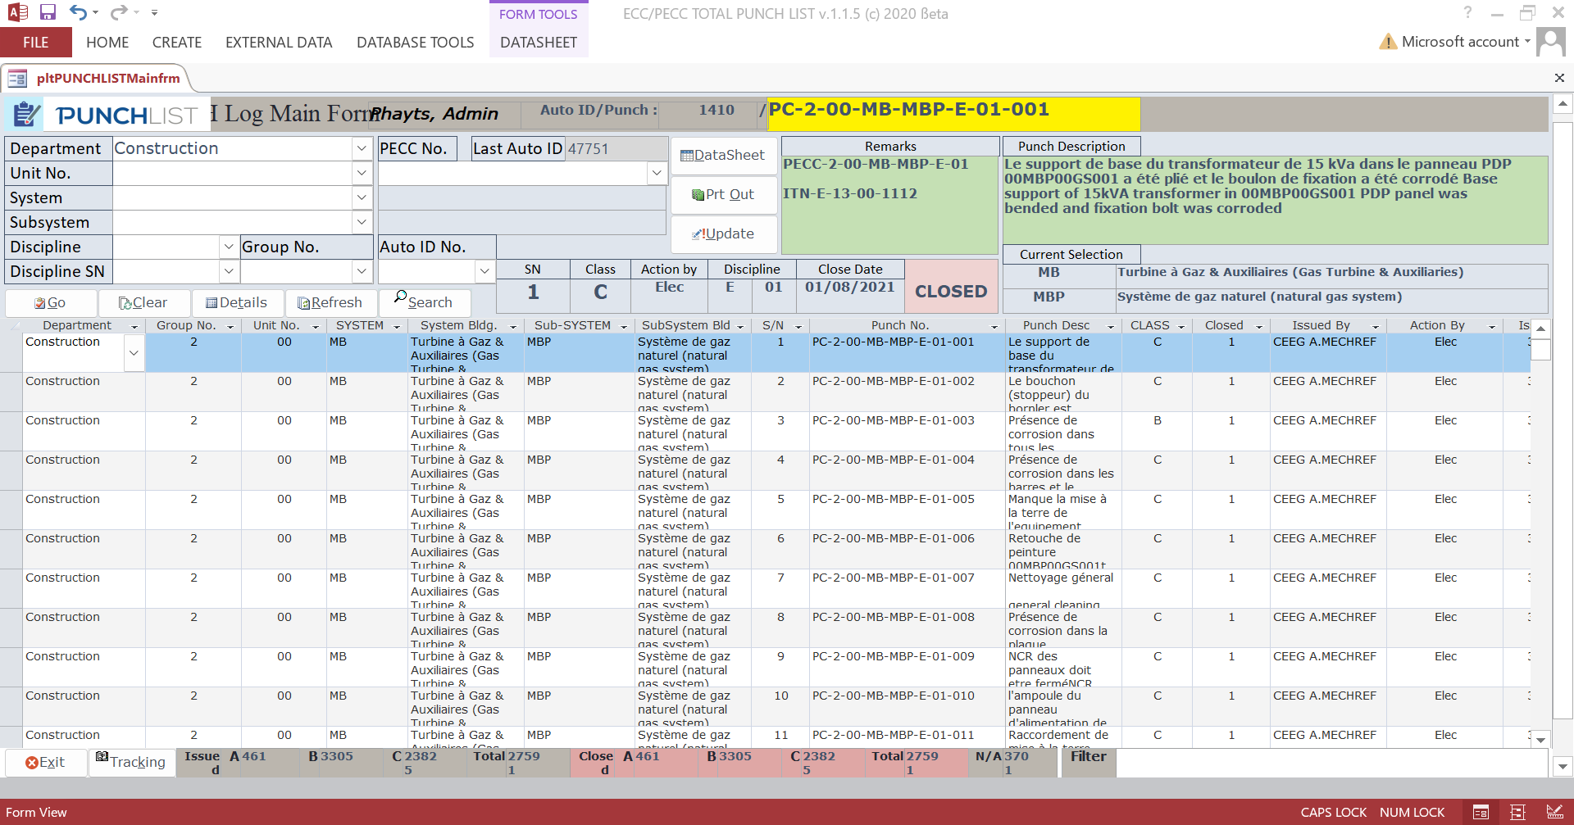
Task: Expand the Discipline SN dropdown
Action: (229, 271)
